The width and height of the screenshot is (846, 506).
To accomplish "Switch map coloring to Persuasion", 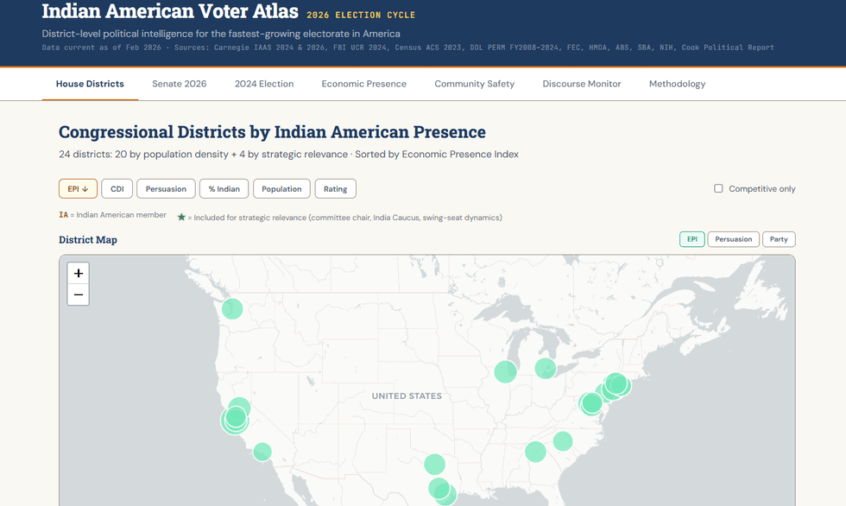I will point(733,239).
